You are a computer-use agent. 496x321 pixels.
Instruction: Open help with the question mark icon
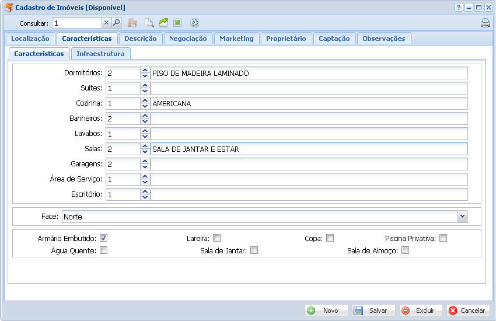[x=459, y=8]
